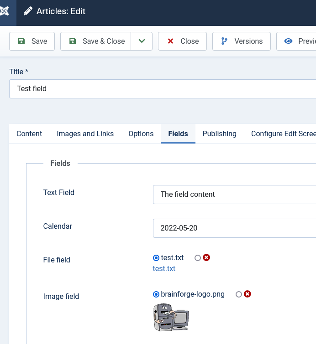Image resolution: width=316 pixels, height=344 pixels.
Task: Select the brainforge-logo.png radio button
Action: [x=156, y=294]
